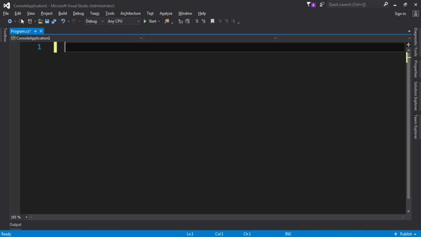Image resolution: width=421 pixels, height=237 pixels.
Task: Open the Debug configuration dropdown
Action: 94,21
